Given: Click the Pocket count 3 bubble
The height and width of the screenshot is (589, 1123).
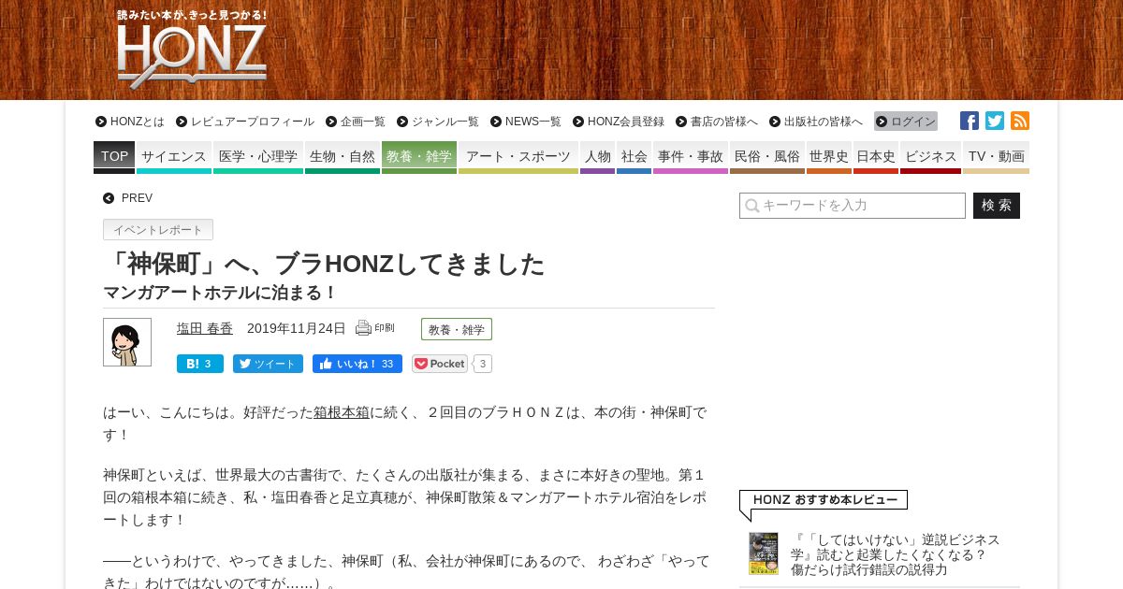Looking at the screenshot, I should [x=482, y=364].
